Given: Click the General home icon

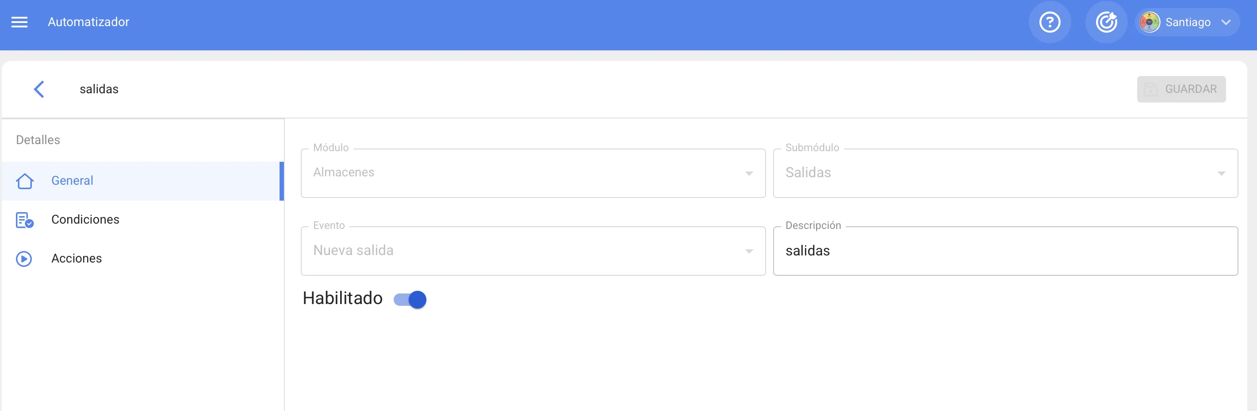Looking at the screenshot, I should point(24,181).
